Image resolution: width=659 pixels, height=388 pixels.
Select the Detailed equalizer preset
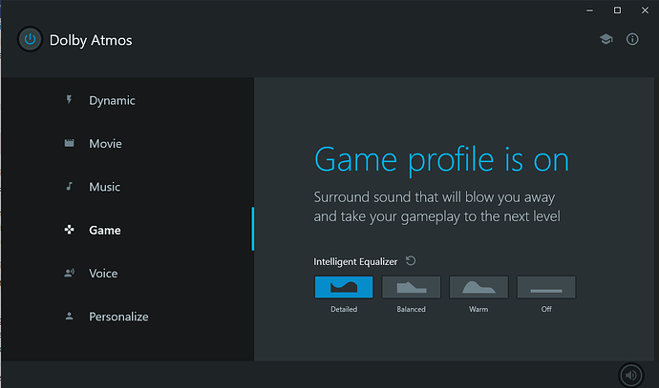coord(343,287)
